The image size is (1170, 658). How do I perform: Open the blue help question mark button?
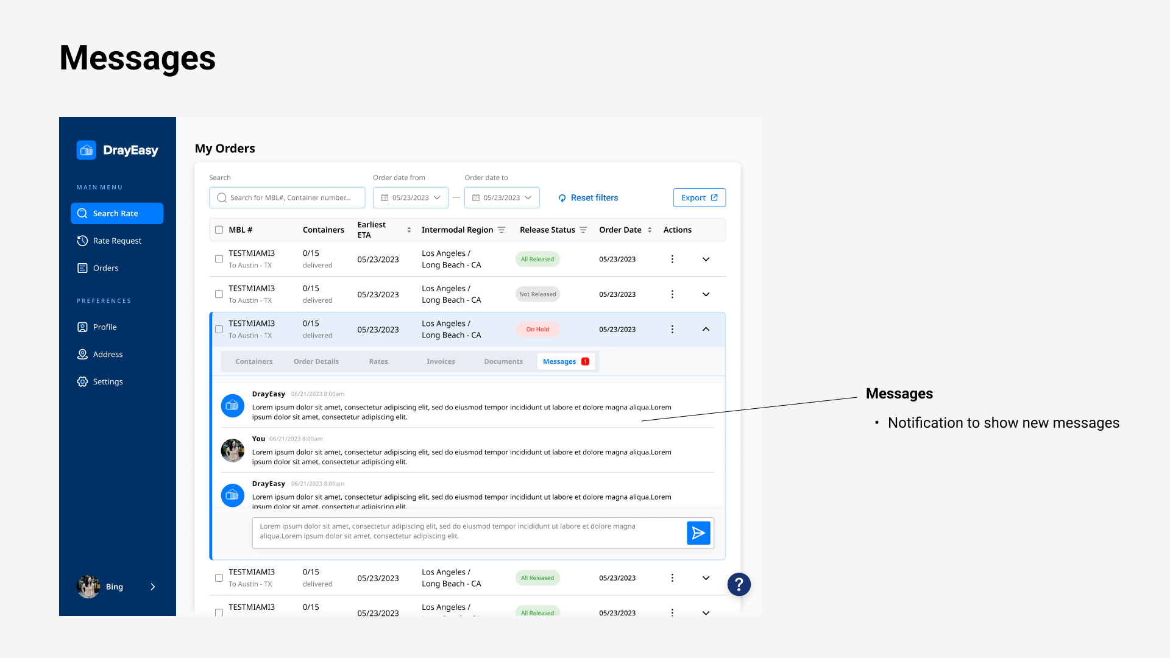(x=739, y=585)
